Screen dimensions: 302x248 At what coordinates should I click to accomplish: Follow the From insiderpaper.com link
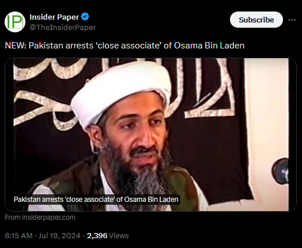tap(40, 217)
